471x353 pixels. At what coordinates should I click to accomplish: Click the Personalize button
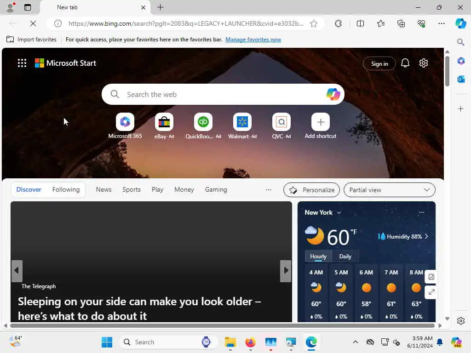[311, 190]
